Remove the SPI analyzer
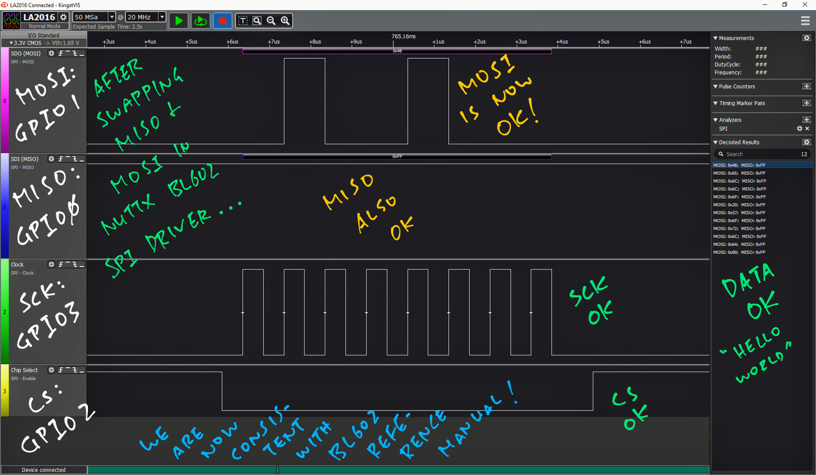Image resolution: width=816 pixels, height=475 pixels. (807, 129)
